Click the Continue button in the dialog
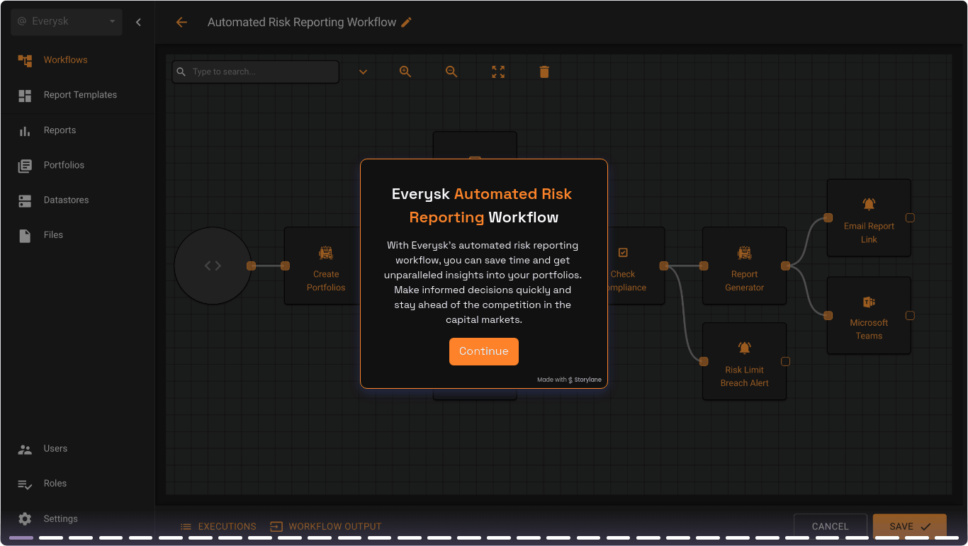 coord(484,351)
